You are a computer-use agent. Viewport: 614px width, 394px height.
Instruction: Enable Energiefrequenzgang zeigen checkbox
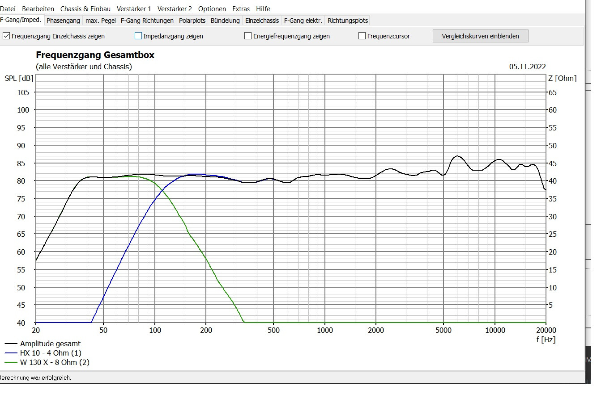click(x=248, y=36)
